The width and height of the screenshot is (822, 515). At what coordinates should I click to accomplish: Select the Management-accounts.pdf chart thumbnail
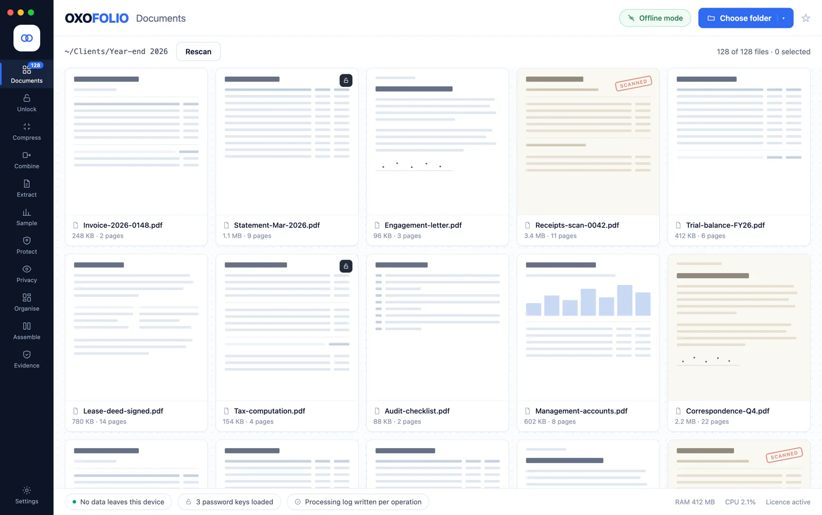tap(588, 327)
